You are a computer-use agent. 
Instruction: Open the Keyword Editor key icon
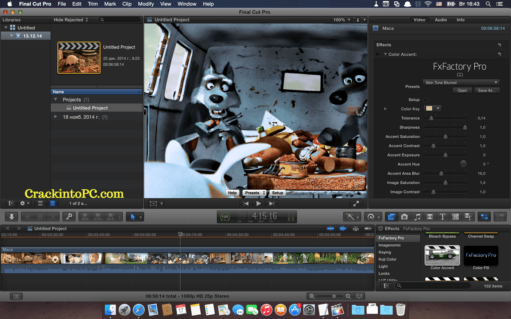pyautogui.click(x=69, y=216)
